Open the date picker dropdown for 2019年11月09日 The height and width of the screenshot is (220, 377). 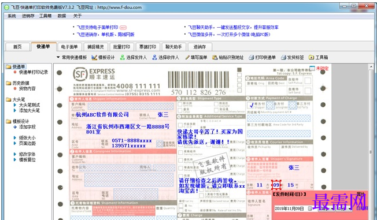[310, 208]
